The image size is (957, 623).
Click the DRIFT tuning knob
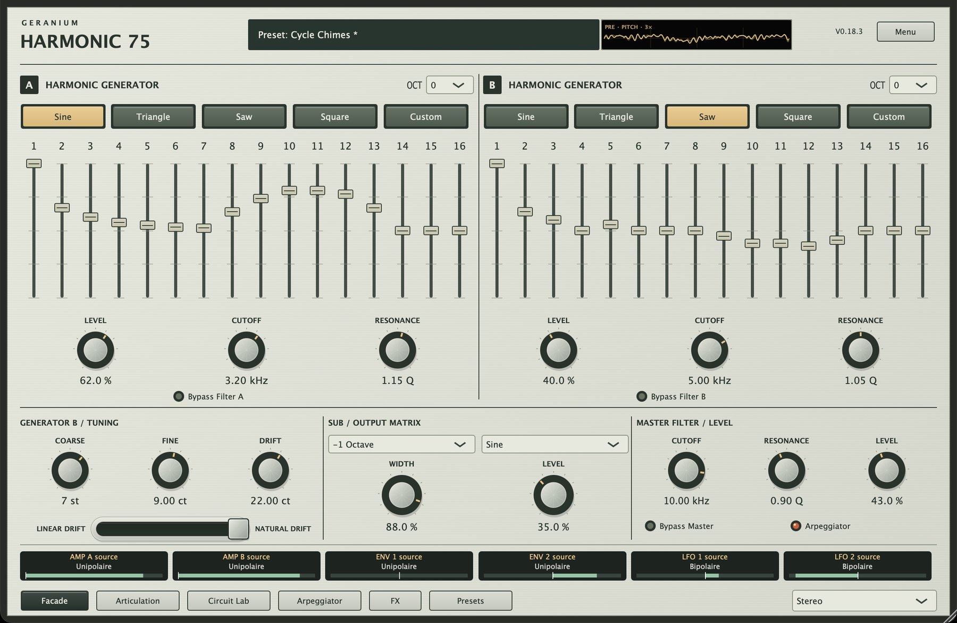270,471
